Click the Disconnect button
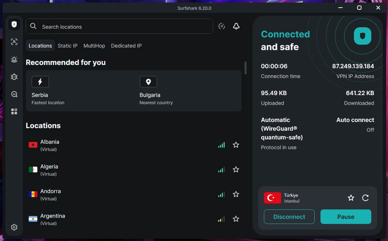This screenshot has height=241, width=388. tap(289, 217)
